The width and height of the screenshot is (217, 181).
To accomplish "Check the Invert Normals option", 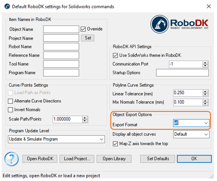I will 10,110.
